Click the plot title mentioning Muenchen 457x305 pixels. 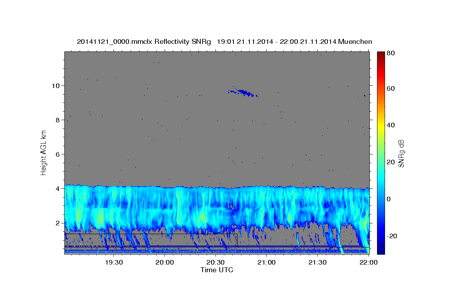224,42
